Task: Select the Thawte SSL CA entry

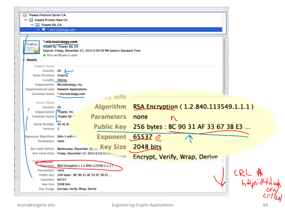Action: 51,25
